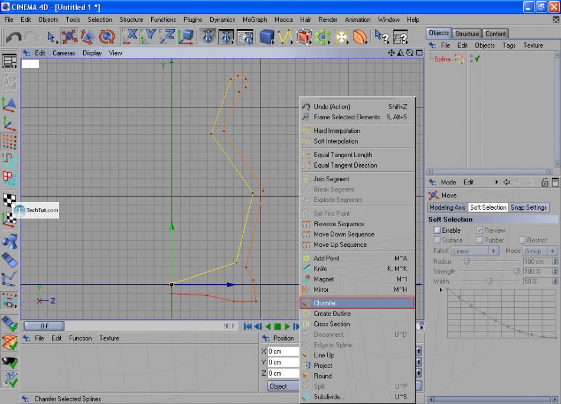The image size is (561, 404).
Task: Choose Chamfer from the context menu
Action: click(x=357, y=303)
